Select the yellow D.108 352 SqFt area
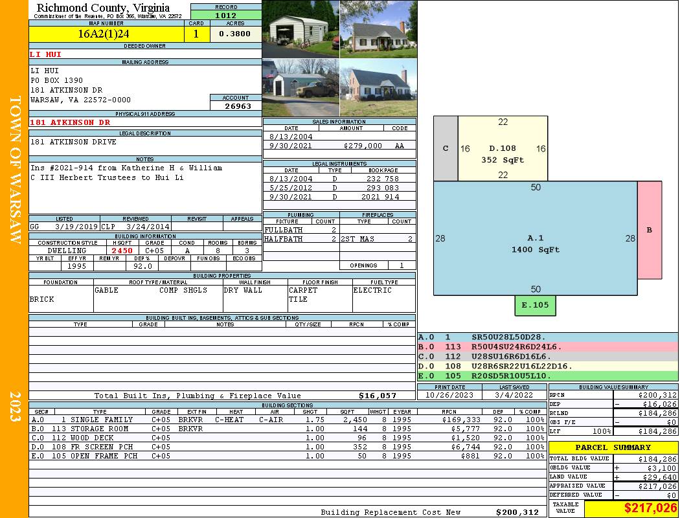 point(503,154)
